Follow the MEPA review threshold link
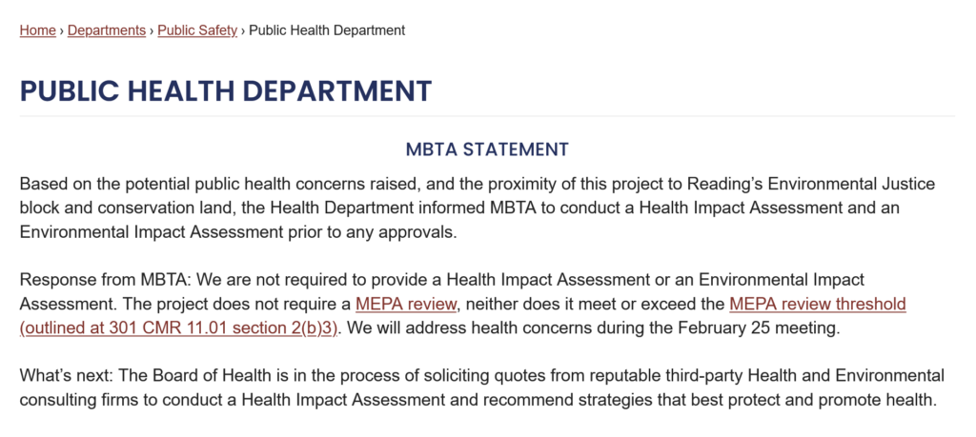 [817, 304]
